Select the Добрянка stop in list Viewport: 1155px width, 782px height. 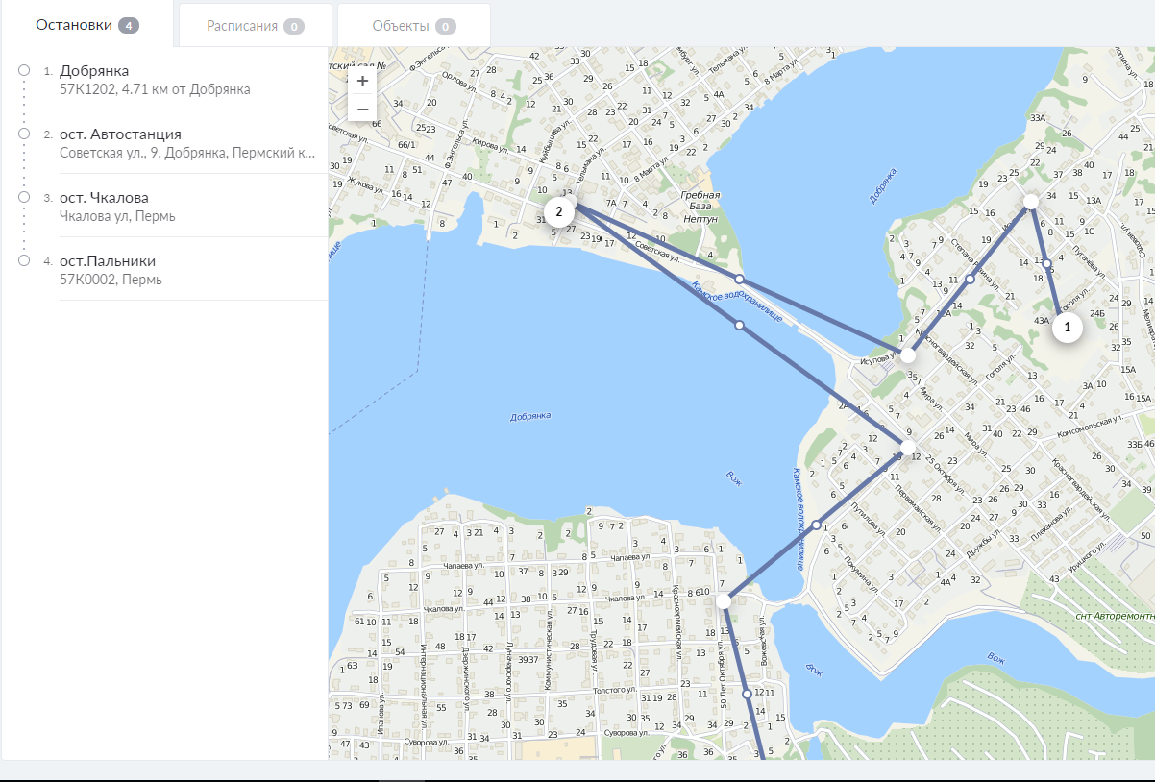click(94, 70)
